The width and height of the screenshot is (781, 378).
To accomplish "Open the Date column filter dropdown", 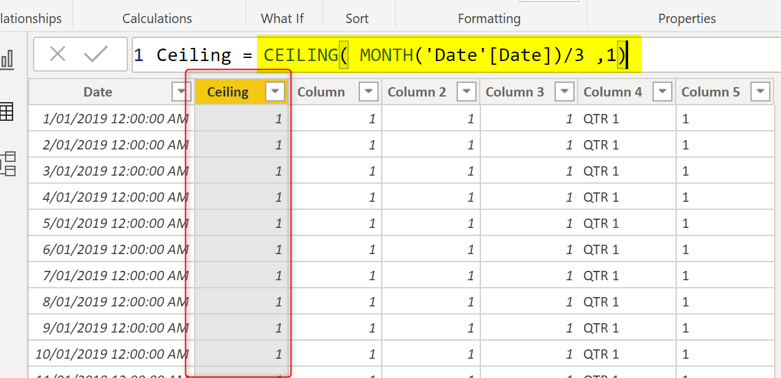I will (x=181, y=92).
